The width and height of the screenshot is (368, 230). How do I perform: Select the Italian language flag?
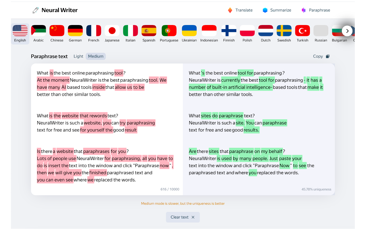pos(131,30)
